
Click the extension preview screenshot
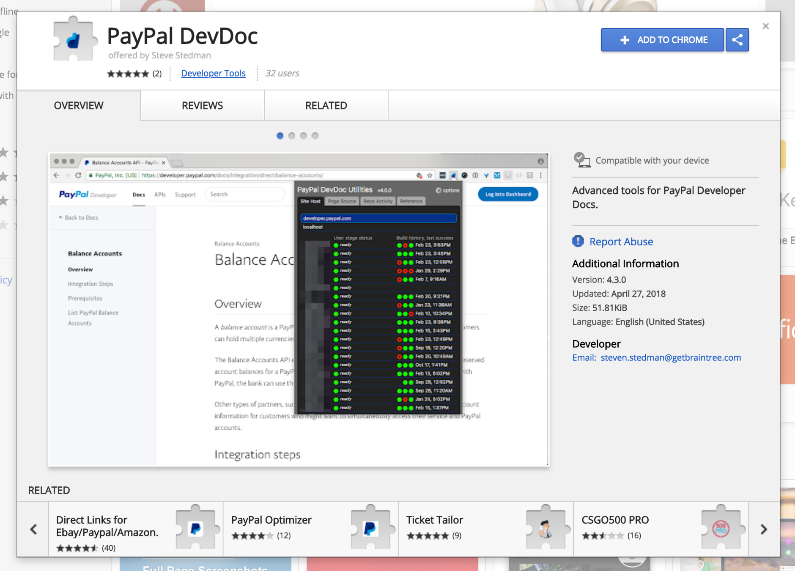[x=299, y=310]
